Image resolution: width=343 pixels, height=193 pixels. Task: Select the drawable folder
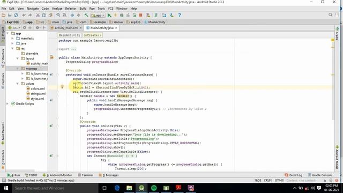30,54
